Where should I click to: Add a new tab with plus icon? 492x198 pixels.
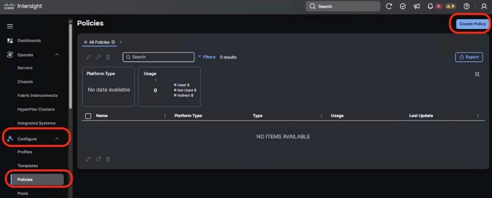point(120,42)
